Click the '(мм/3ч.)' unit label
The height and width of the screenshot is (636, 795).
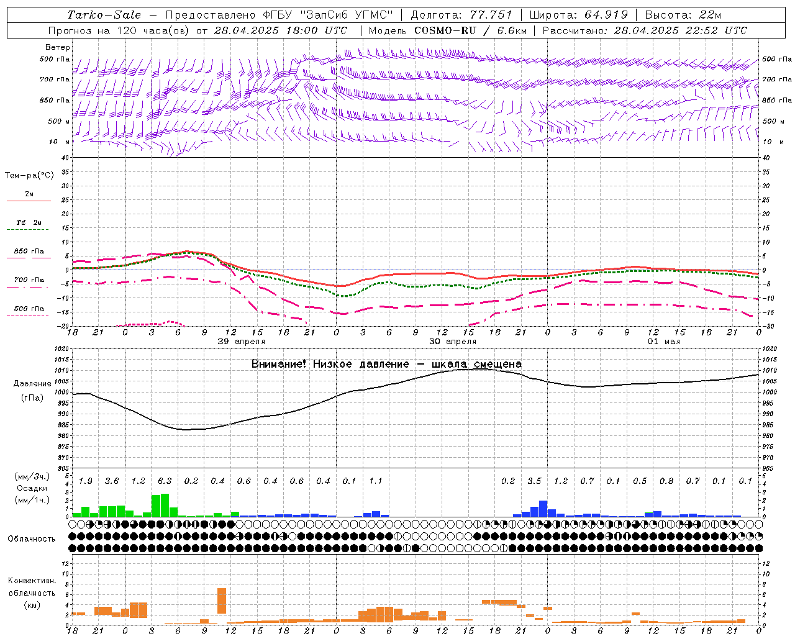point(32,477)
